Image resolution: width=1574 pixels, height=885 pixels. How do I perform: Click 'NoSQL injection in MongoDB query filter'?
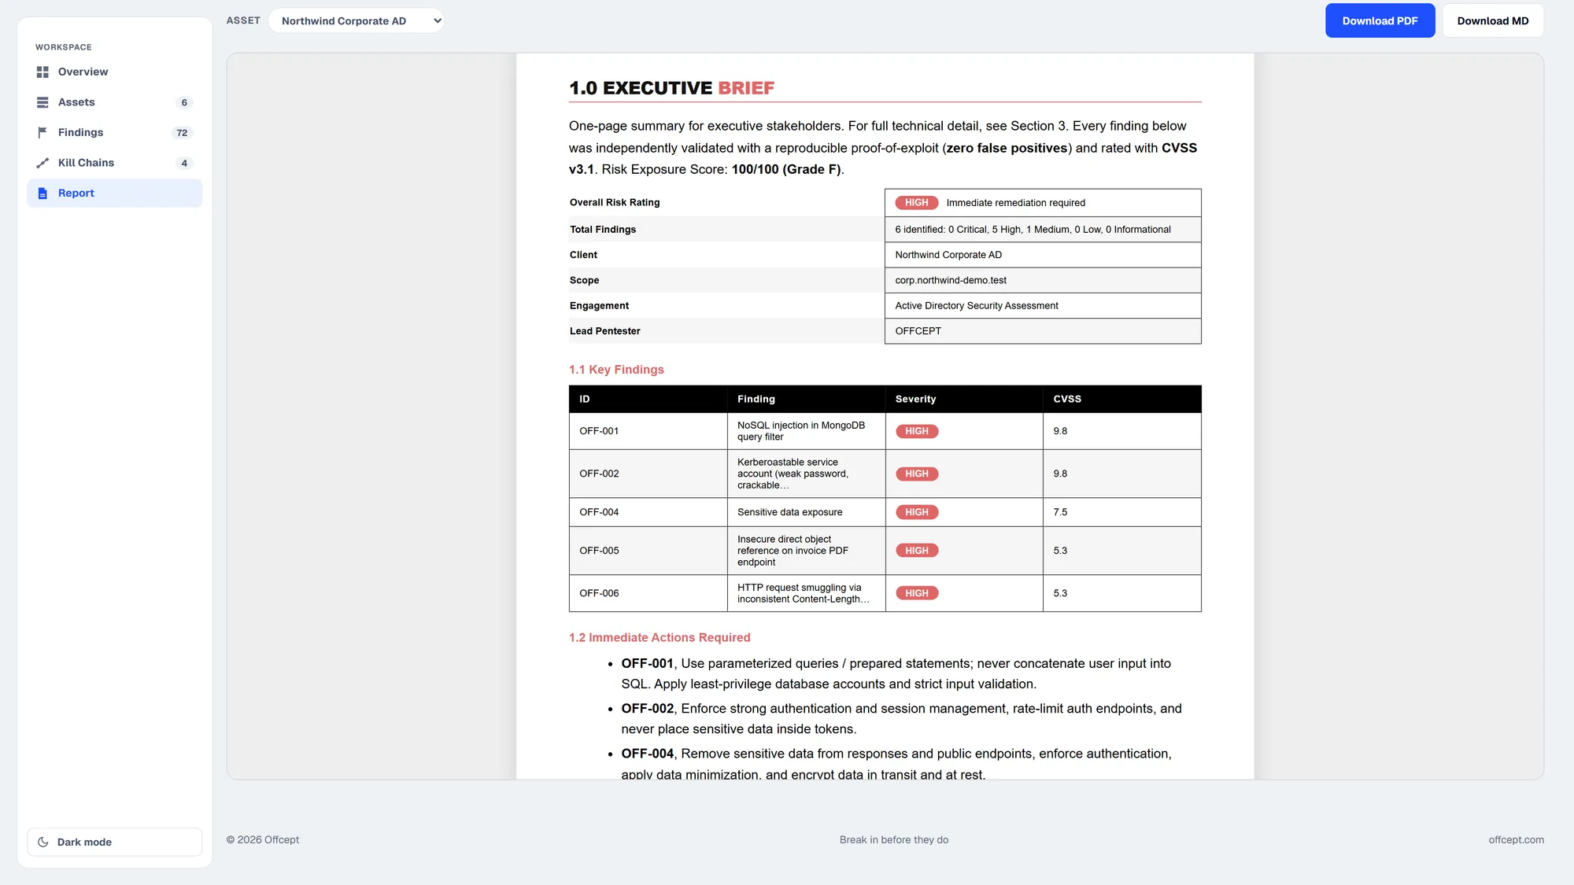[800, 431]
